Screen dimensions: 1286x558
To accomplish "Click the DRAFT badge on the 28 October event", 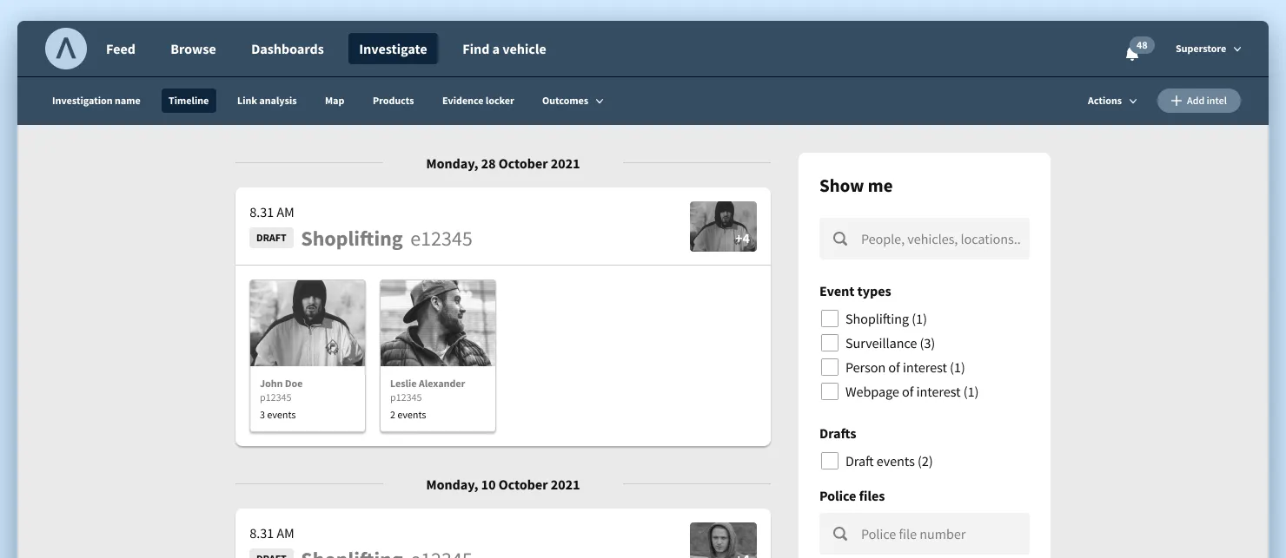I will click(x=271, y=238).
